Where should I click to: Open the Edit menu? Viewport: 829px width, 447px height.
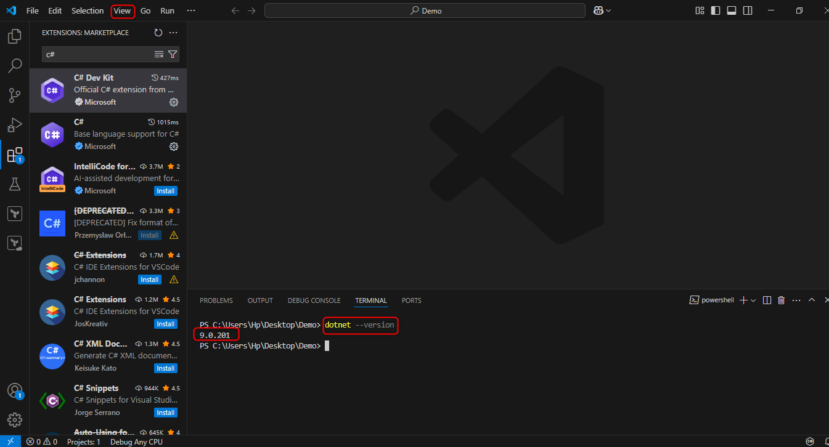[x=55, y=10]
